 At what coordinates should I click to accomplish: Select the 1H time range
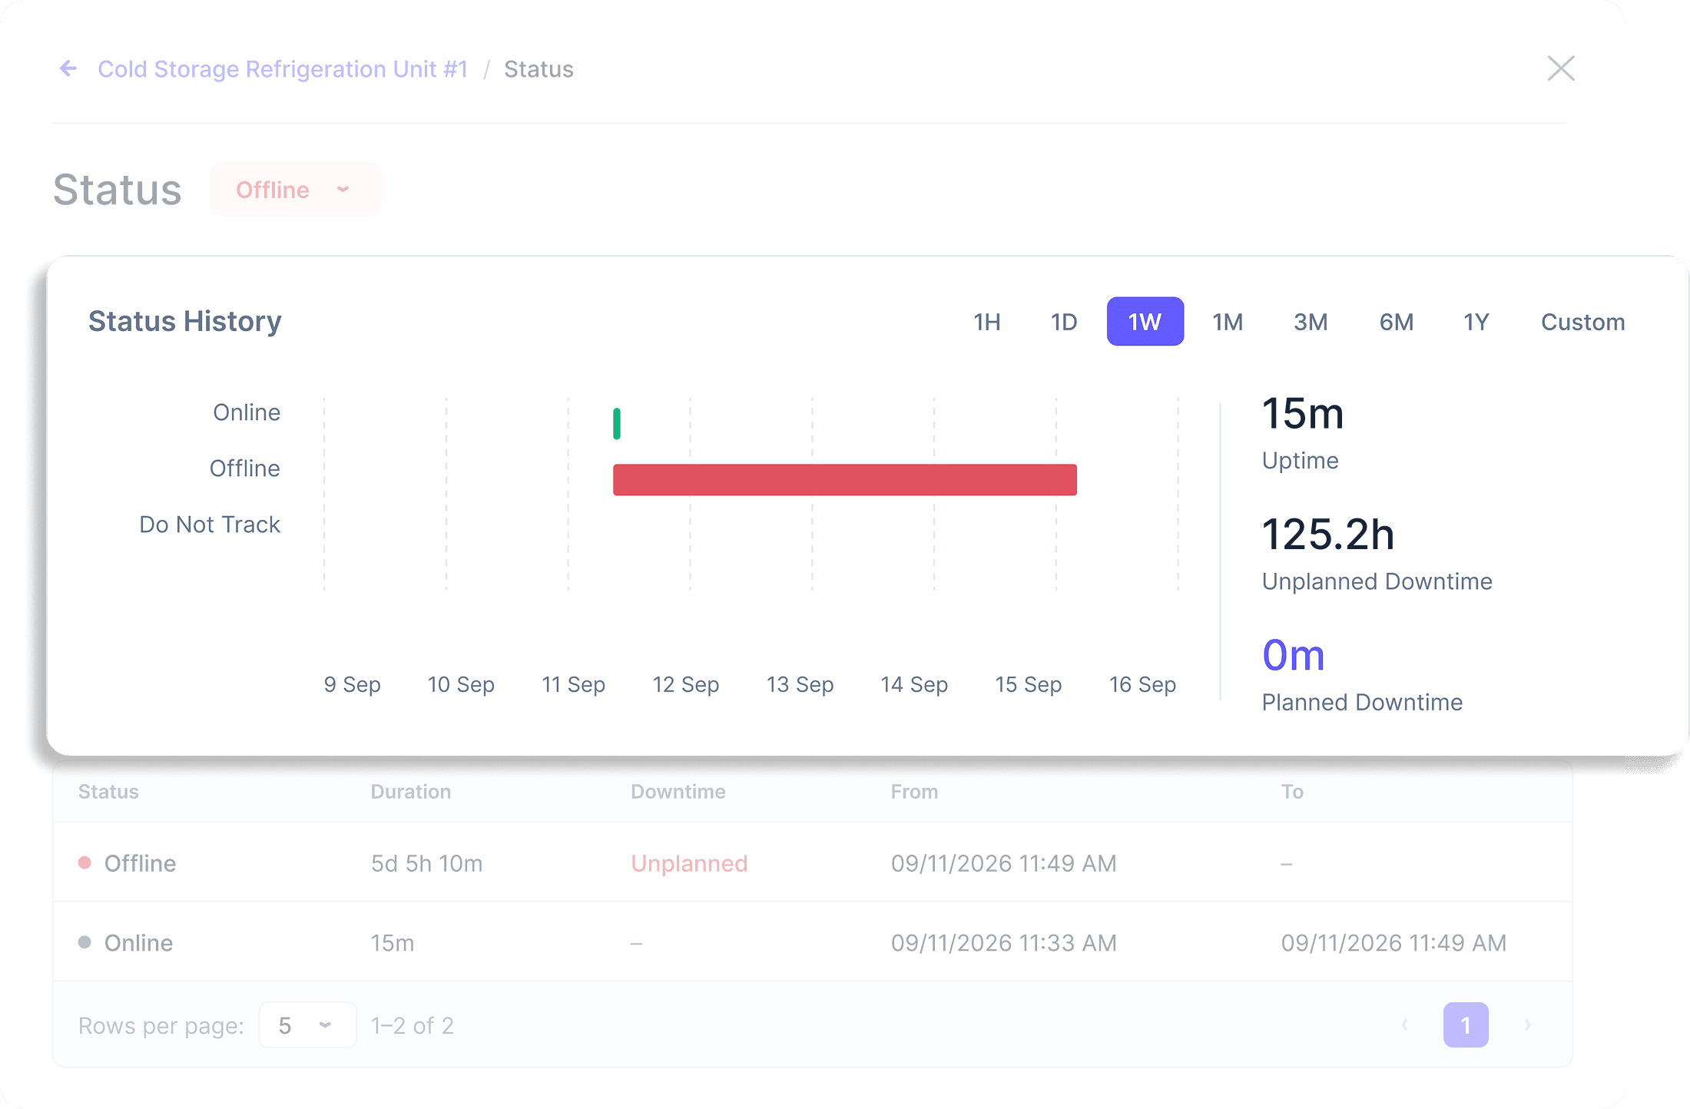coord(986,322)
